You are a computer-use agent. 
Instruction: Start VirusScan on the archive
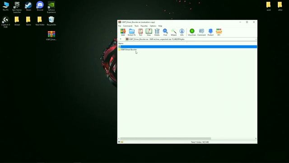click(x=192, y=32)
